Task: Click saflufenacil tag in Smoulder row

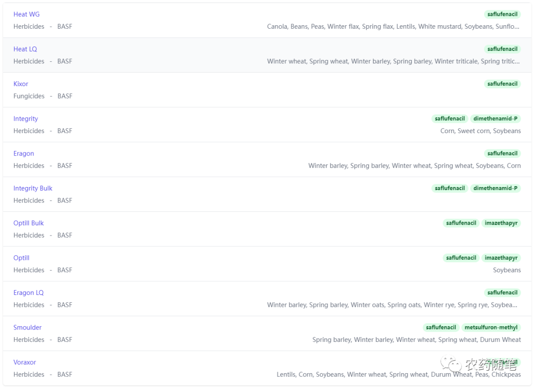Action: 441,327
